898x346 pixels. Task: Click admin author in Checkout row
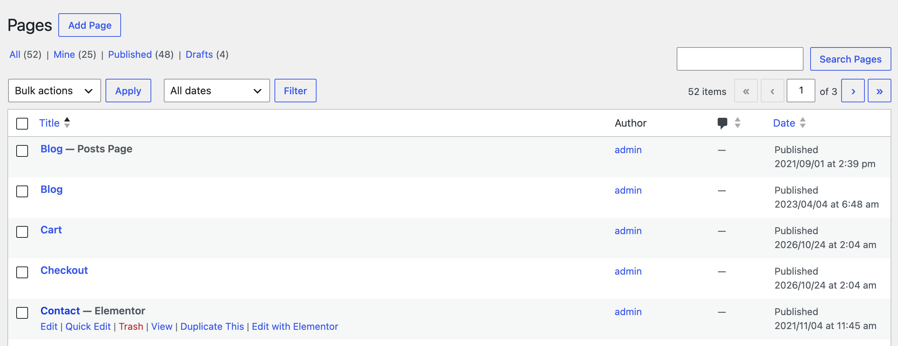628,271
